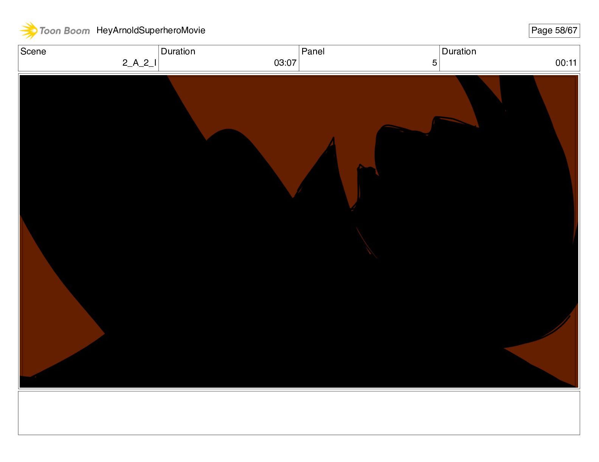Select the Duration label above 03:07

[x=178, y=51]
